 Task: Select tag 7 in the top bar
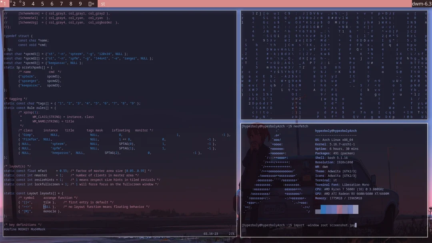coord(61,4)
